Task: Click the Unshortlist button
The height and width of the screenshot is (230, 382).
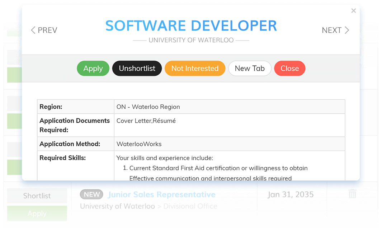Action: coord(137,69)
